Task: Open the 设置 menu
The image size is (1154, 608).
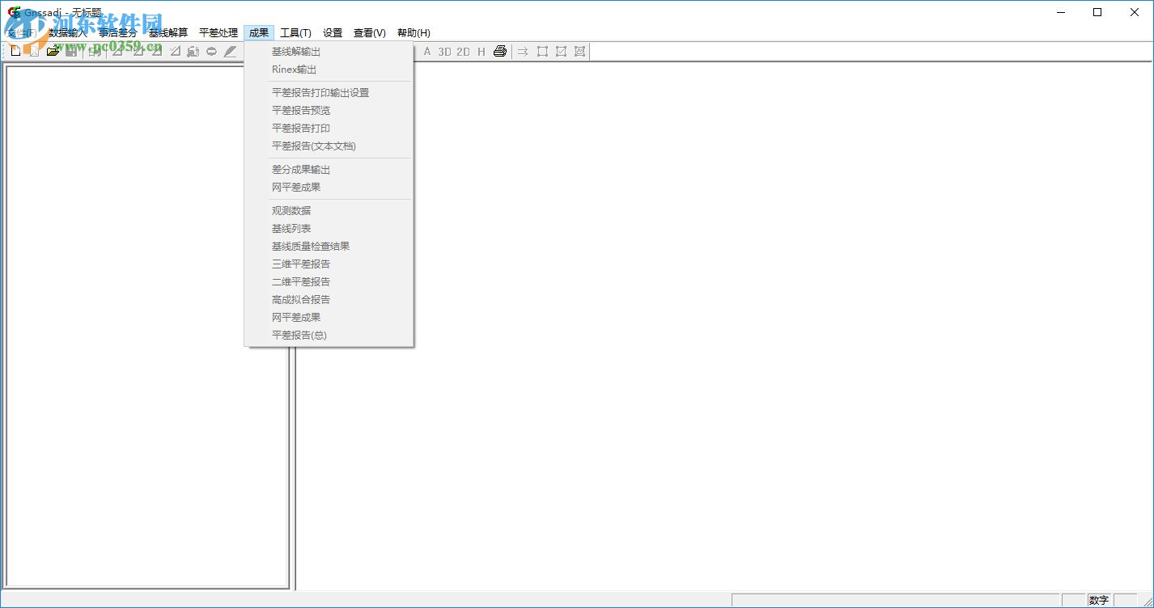Action: click(x=333, y=33)
